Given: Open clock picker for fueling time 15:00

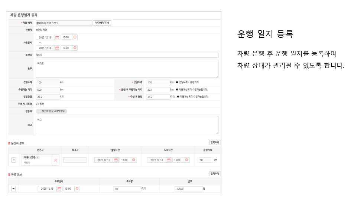Looking at the screenshot, I should [x=77, y=189].
